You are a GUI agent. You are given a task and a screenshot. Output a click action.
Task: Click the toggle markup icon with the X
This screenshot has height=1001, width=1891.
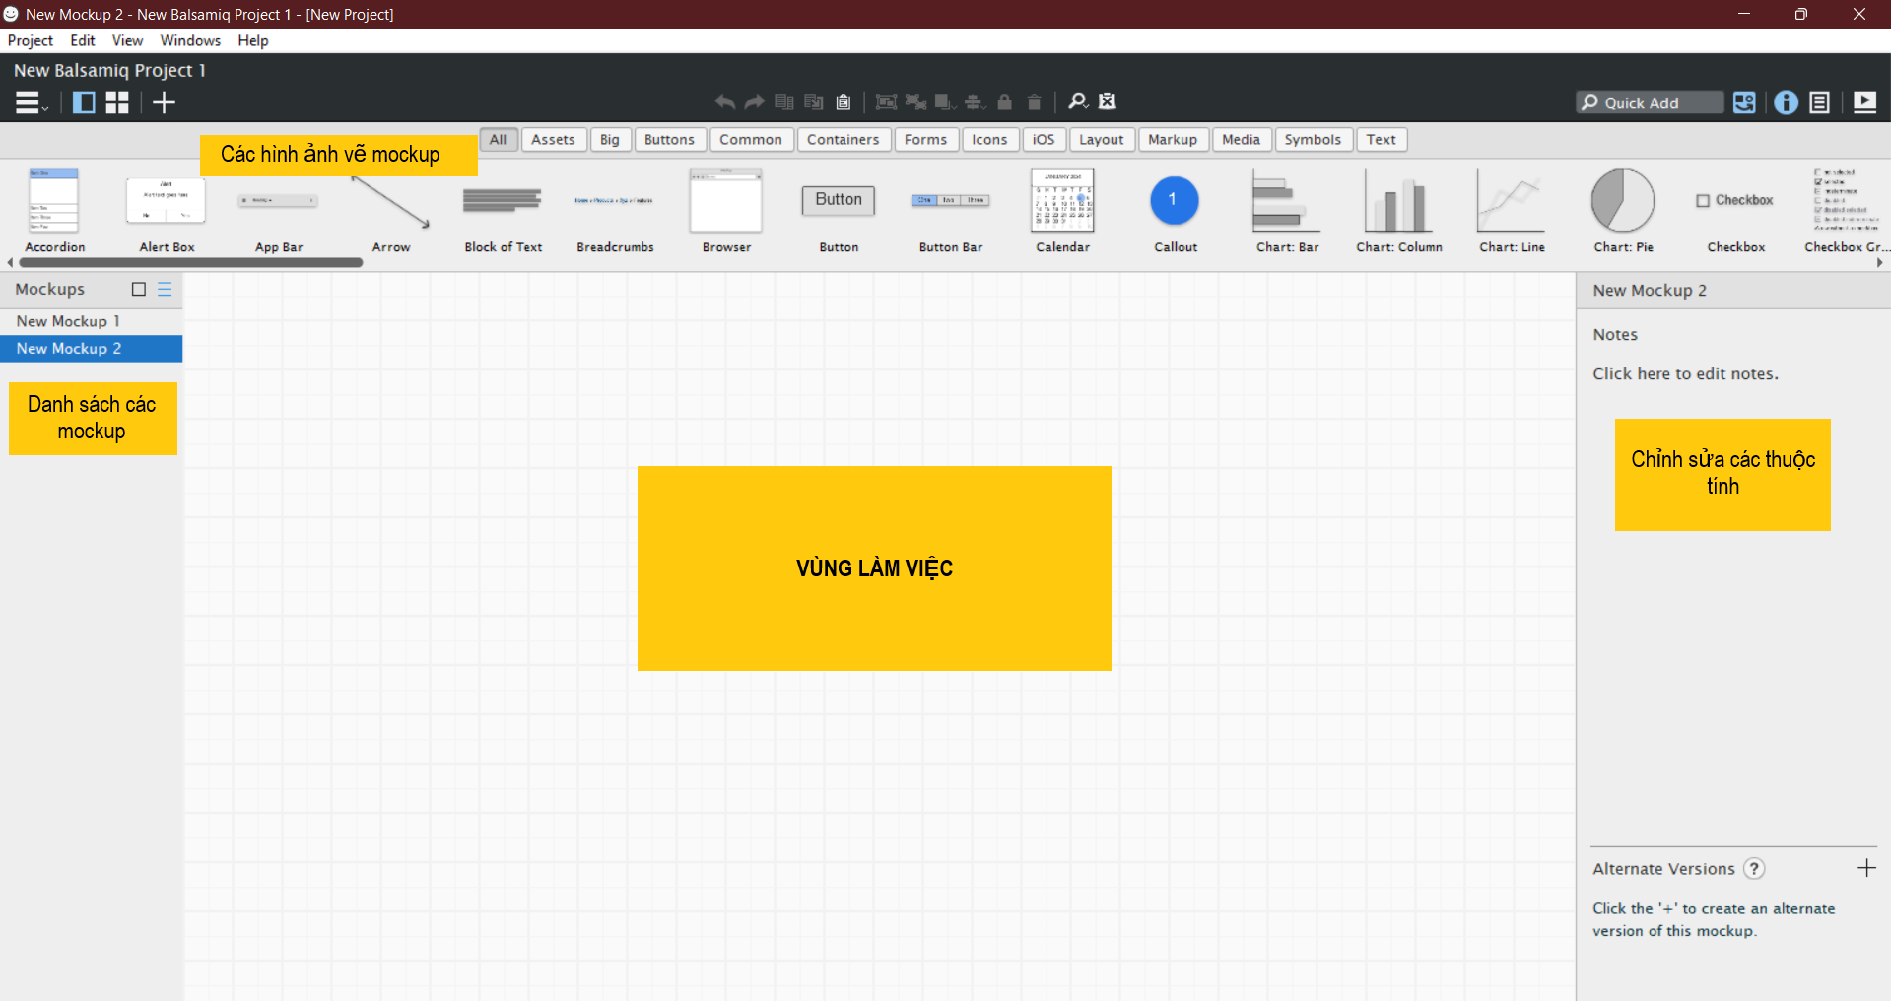[x=1108, y=101]
